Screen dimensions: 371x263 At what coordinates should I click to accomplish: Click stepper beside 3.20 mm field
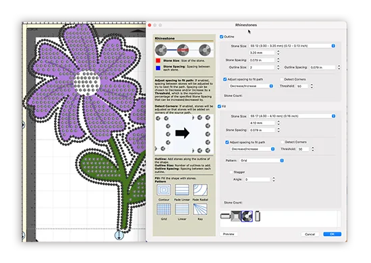click(x=278, y=53)
